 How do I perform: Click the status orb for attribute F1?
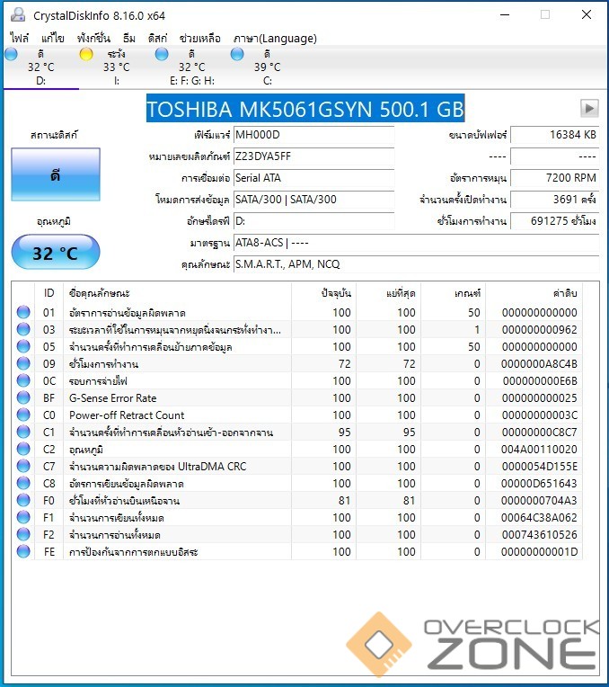[23, 517]
